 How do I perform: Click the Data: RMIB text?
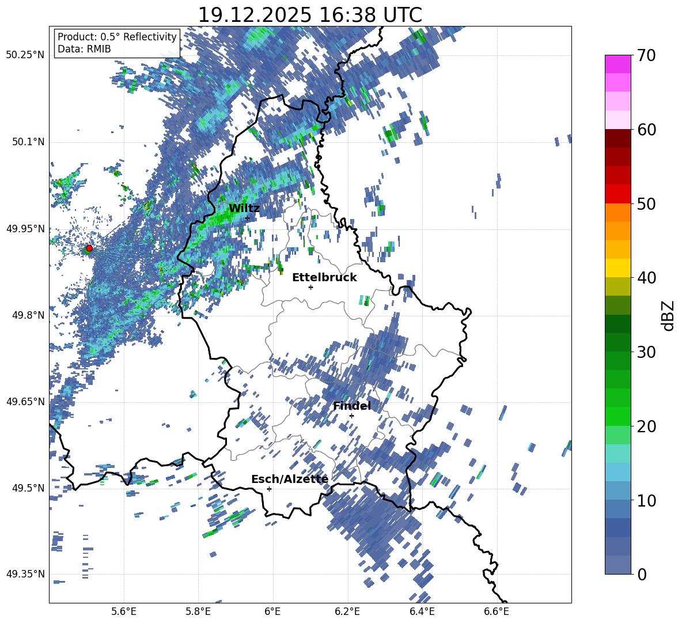[84, 49]
